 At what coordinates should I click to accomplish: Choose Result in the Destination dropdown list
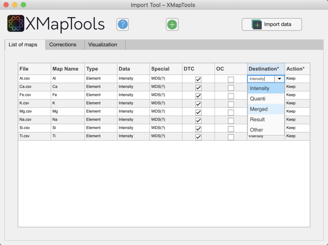pyautogui.click(x=266, y=120)
